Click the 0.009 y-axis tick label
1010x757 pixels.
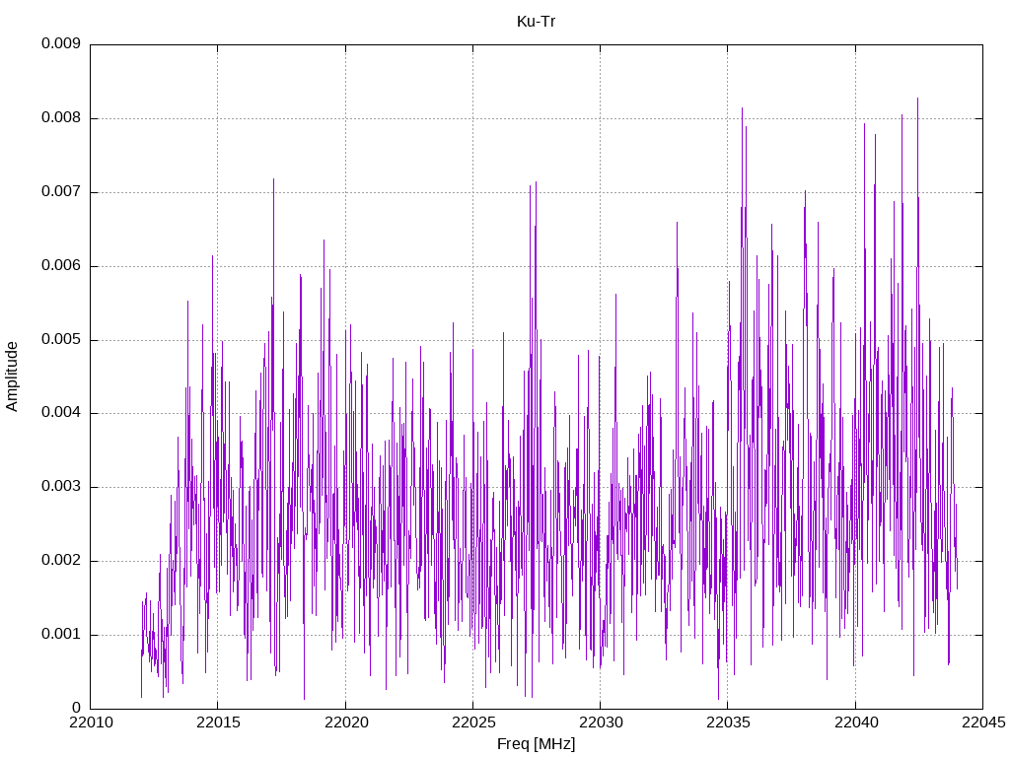coord(60,43)
